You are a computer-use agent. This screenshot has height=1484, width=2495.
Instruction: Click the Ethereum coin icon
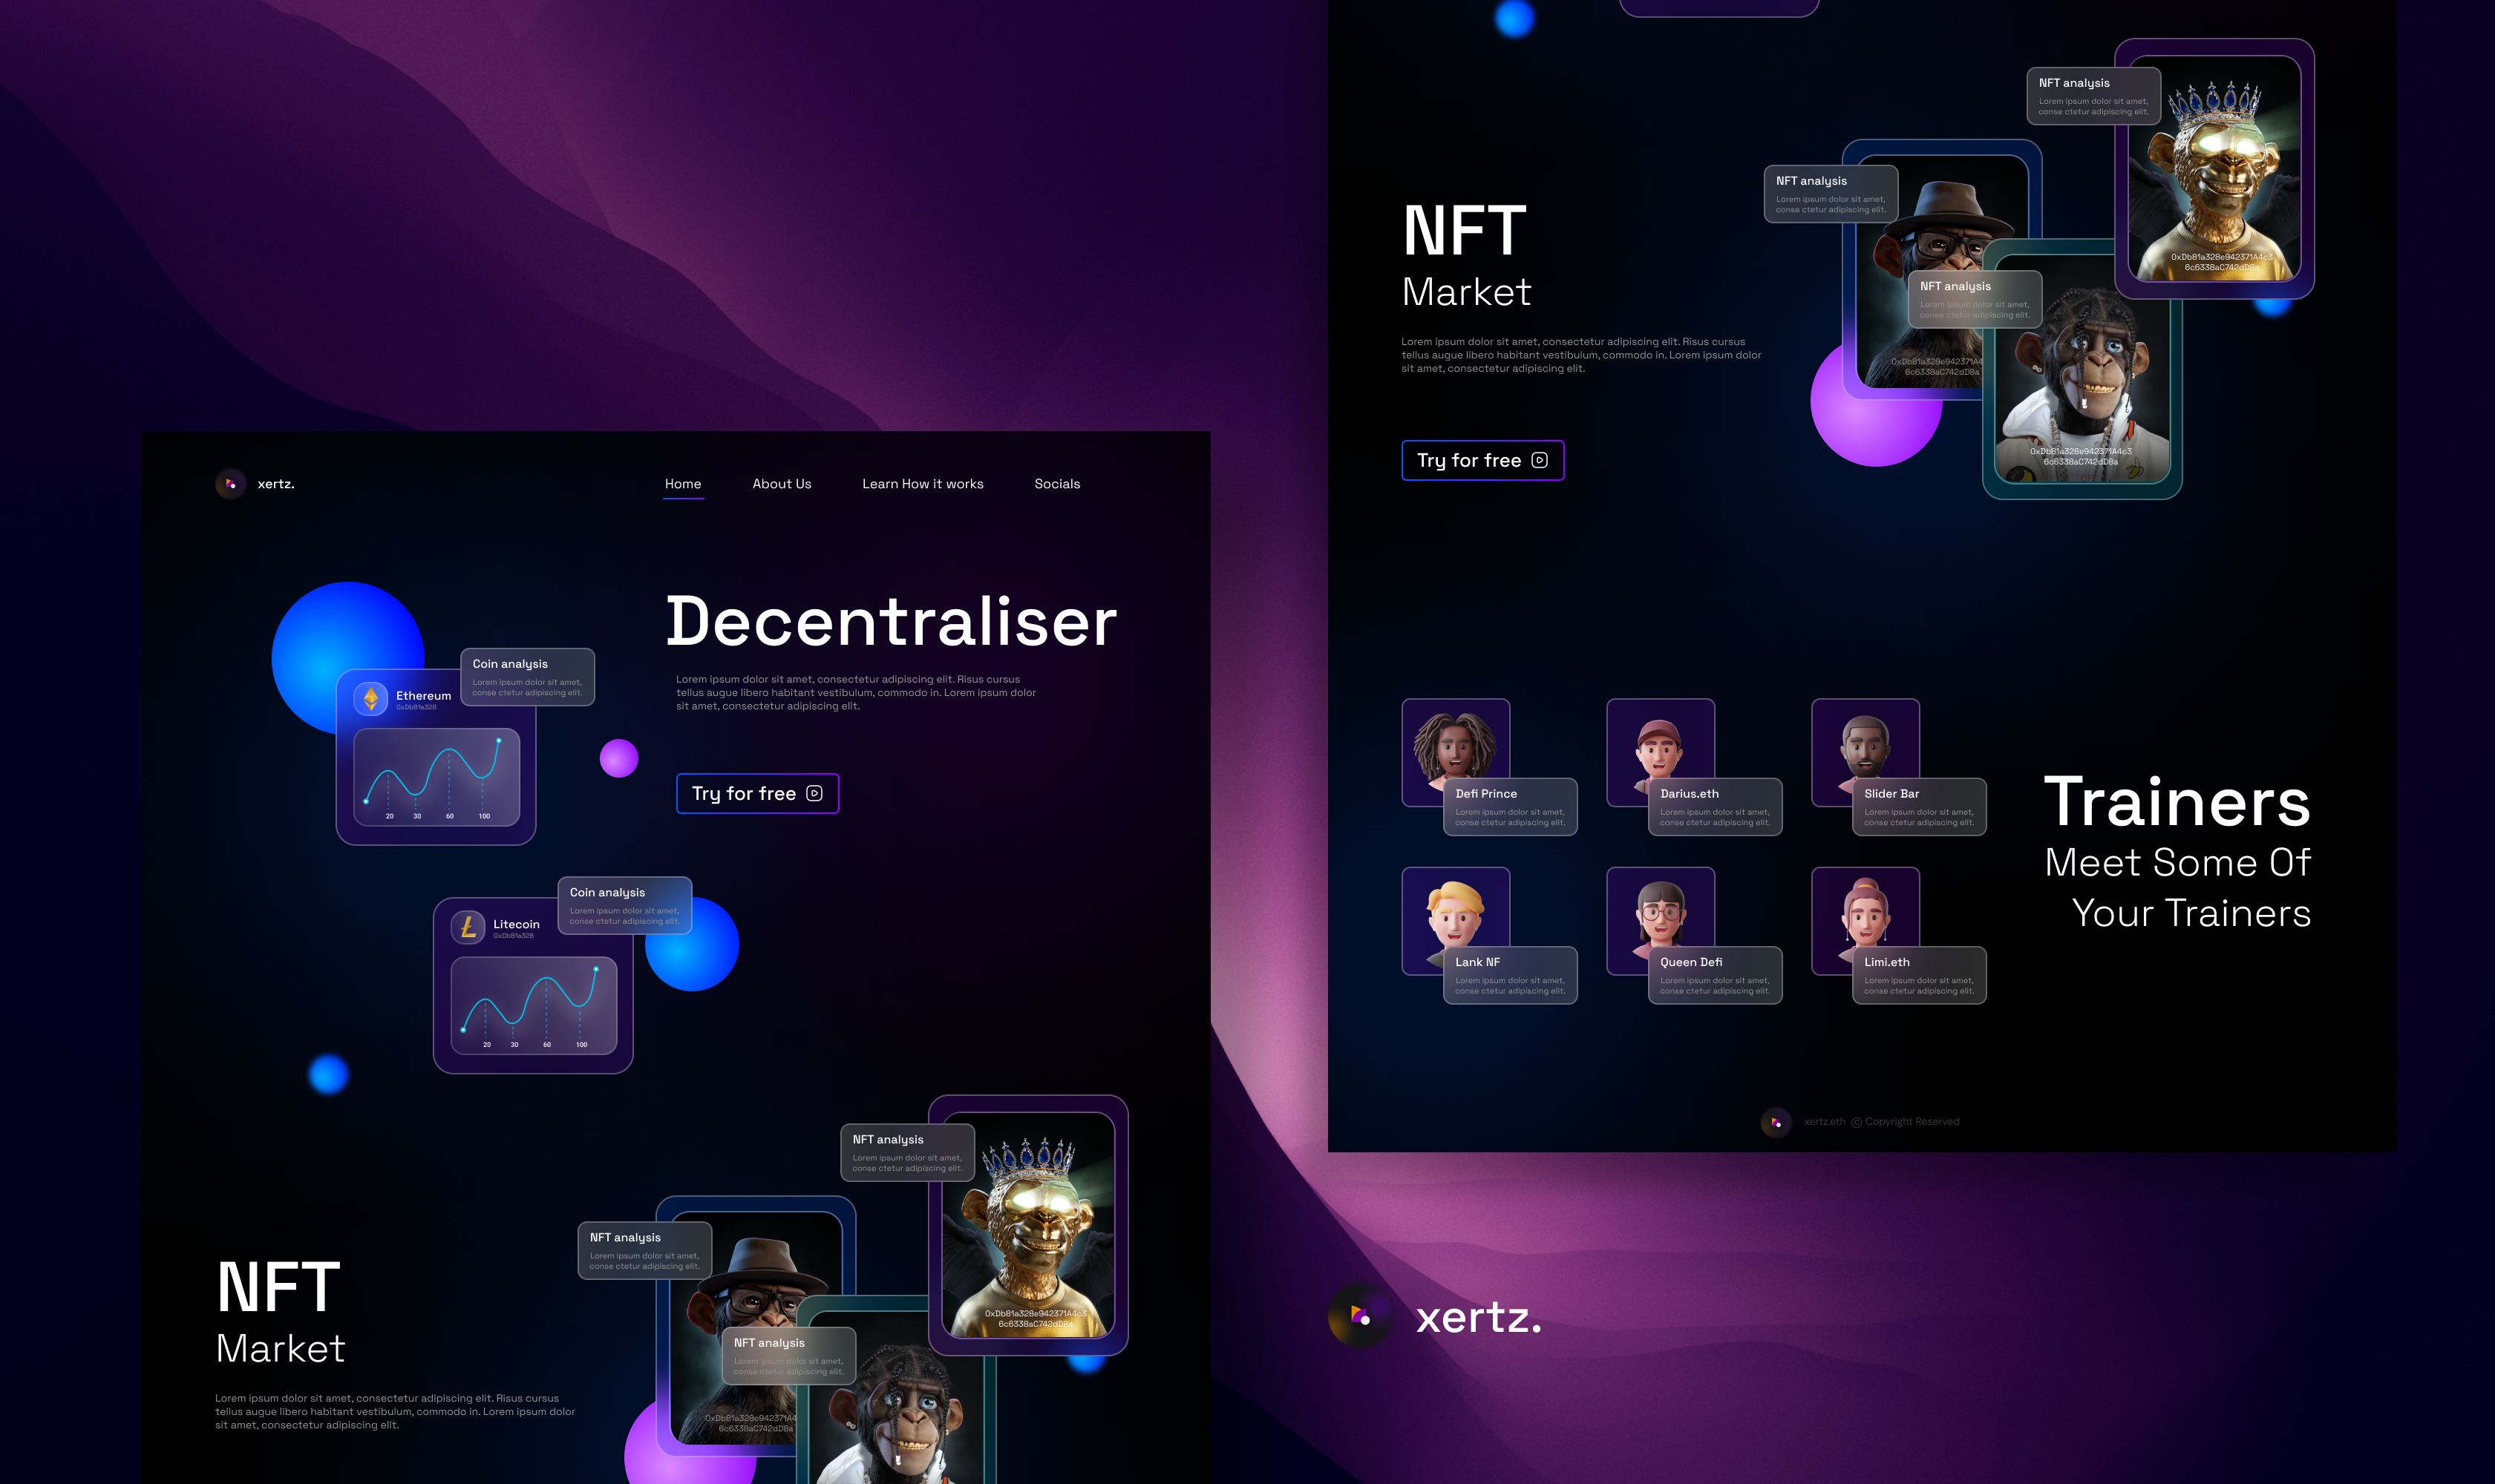371,699
